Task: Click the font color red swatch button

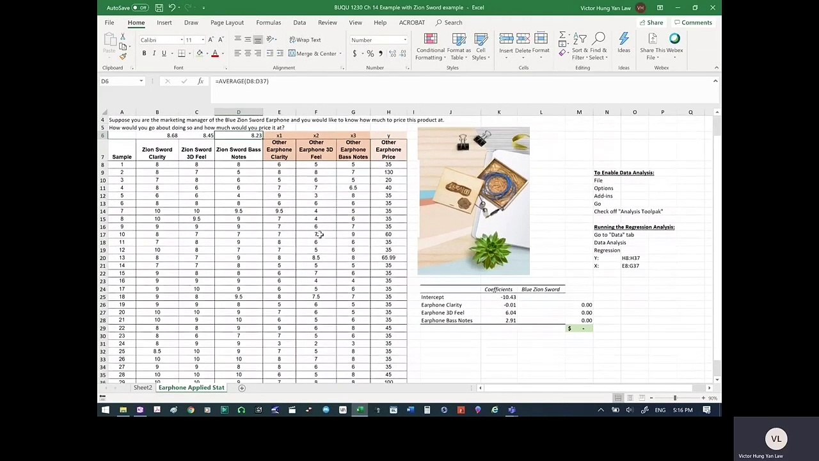Action: tap(215, 53)
